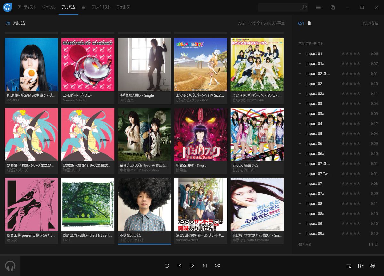
Task: Toggle shuffle in player bar
Action: click(x=217, y=266)
